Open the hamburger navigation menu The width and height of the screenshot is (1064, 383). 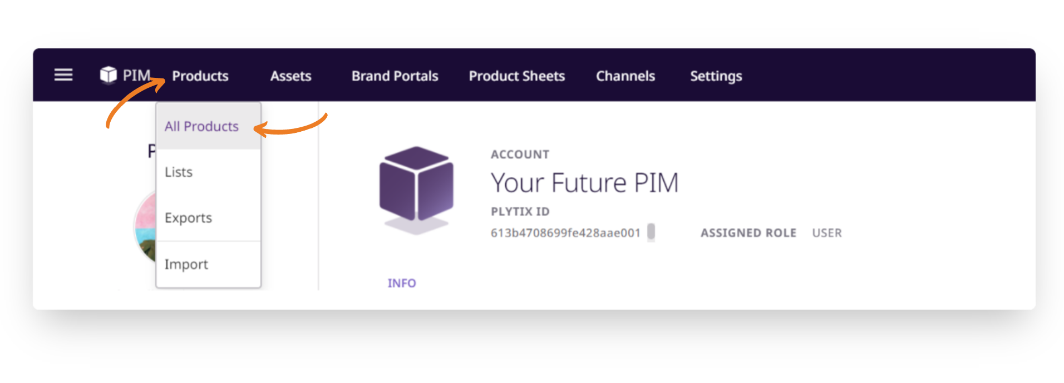(x=63, y=75)
